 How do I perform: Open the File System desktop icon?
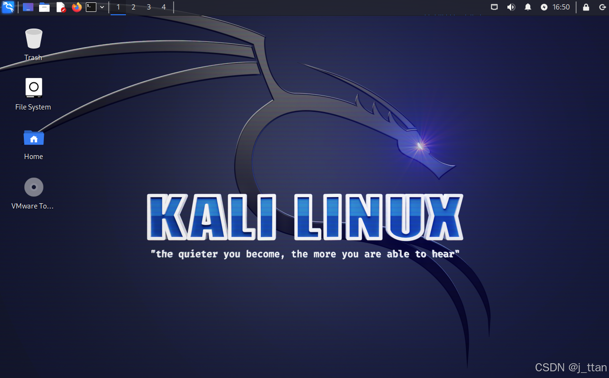33,88
